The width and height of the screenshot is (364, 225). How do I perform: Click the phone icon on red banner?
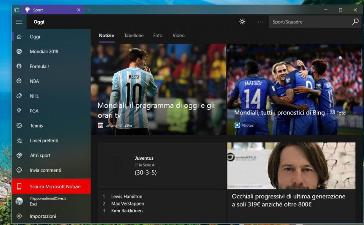pos(19,186)
